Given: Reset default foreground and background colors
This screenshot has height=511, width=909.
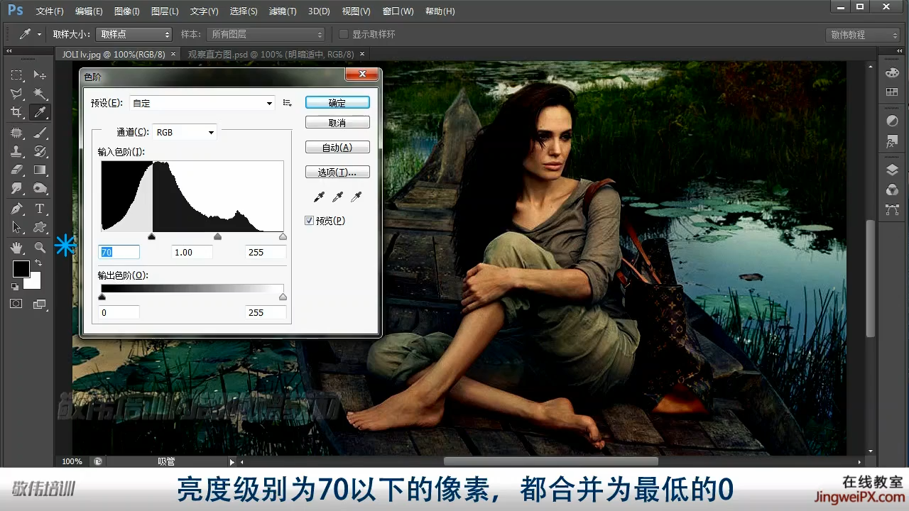Looking at the screenshot, I should pyautogui.click(x=15, y=286).
